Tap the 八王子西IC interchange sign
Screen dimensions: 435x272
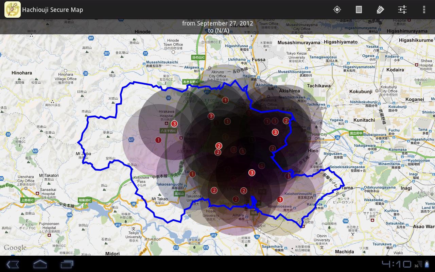pos(169,131)
